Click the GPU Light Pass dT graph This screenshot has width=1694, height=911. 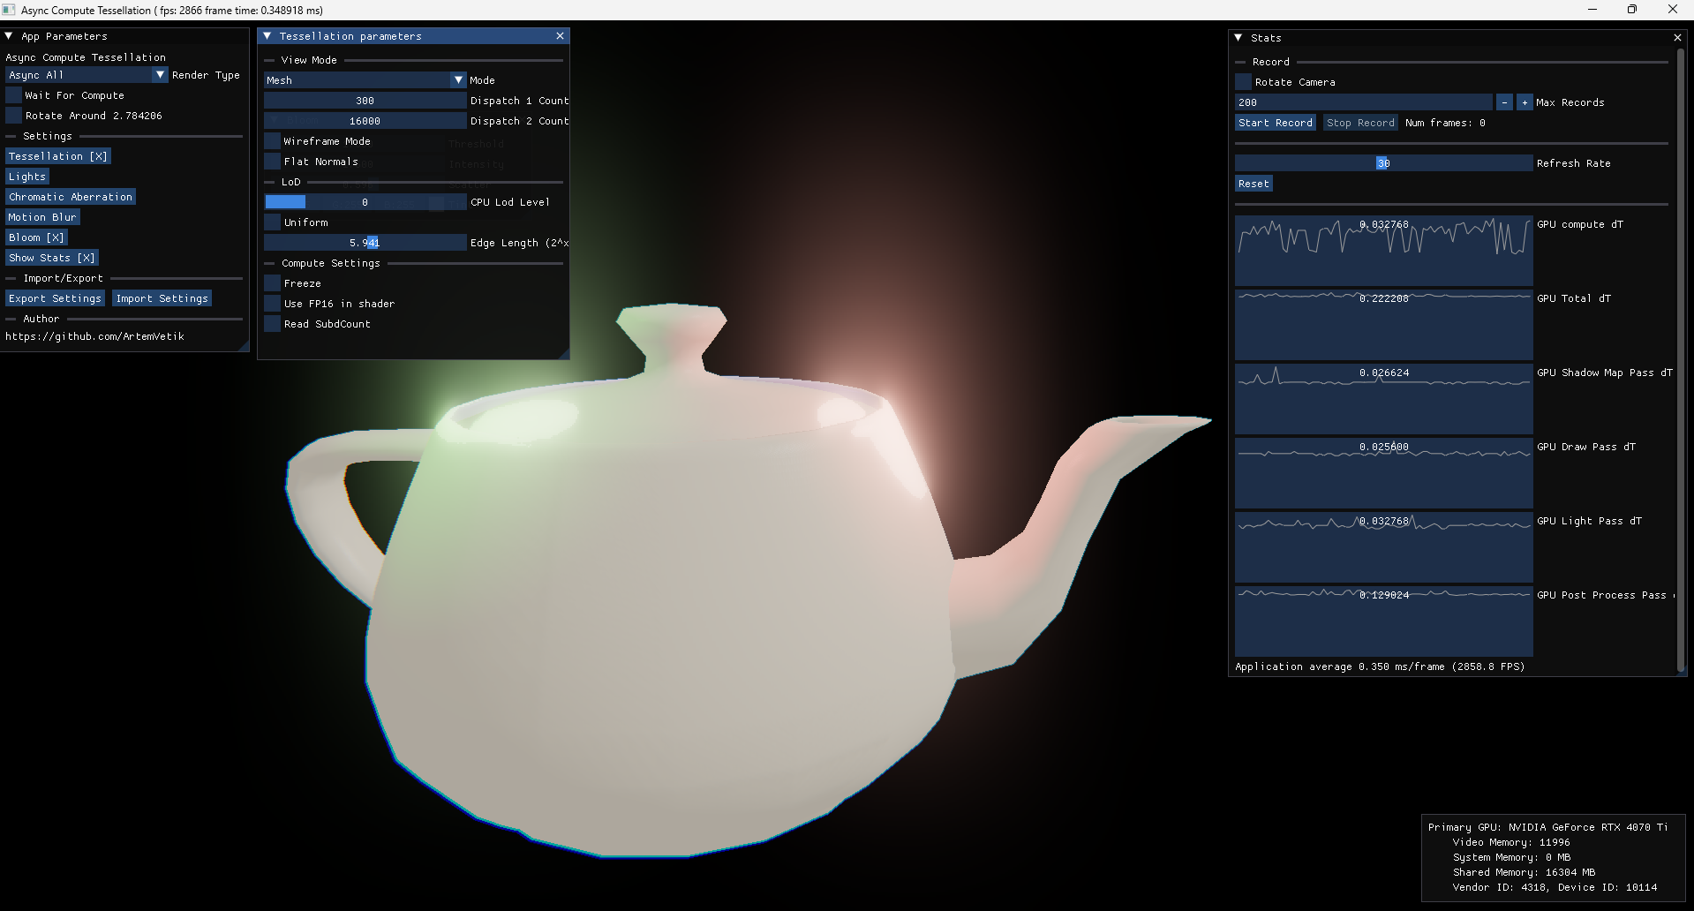(x=1383, y=546)
